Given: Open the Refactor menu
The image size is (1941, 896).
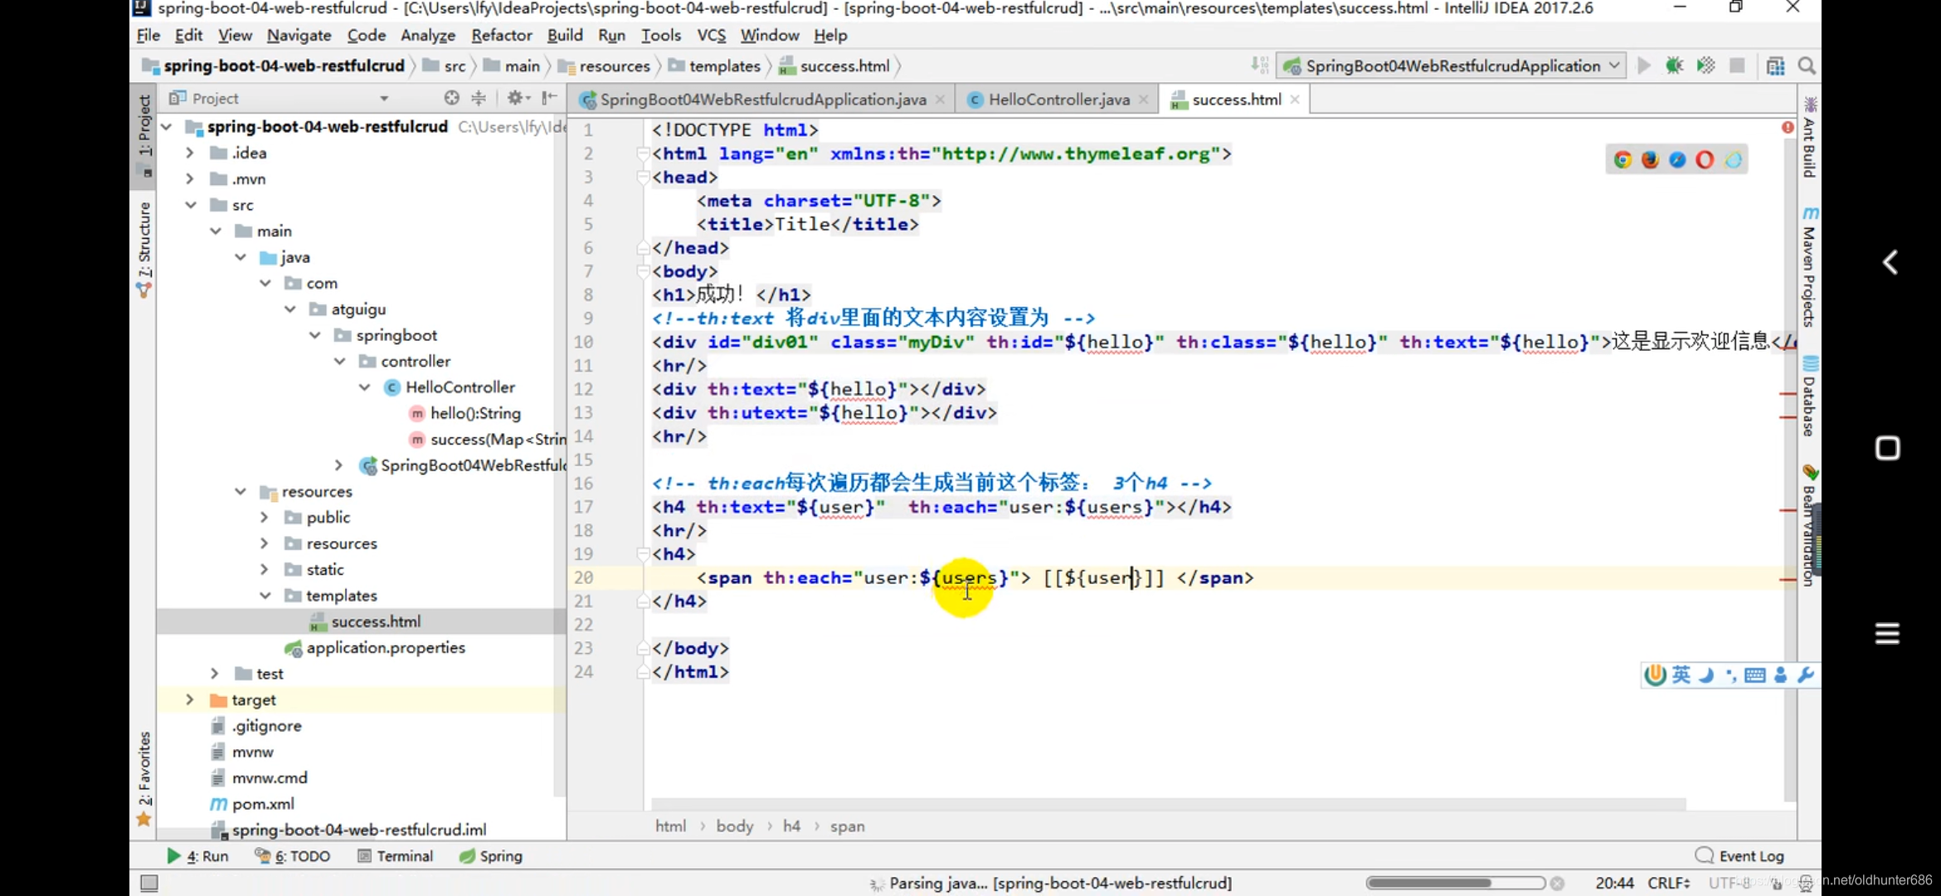Looking at the screenshot, I should pos(501,35).
